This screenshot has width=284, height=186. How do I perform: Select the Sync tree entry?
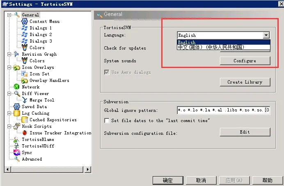(x=27, y=152)
